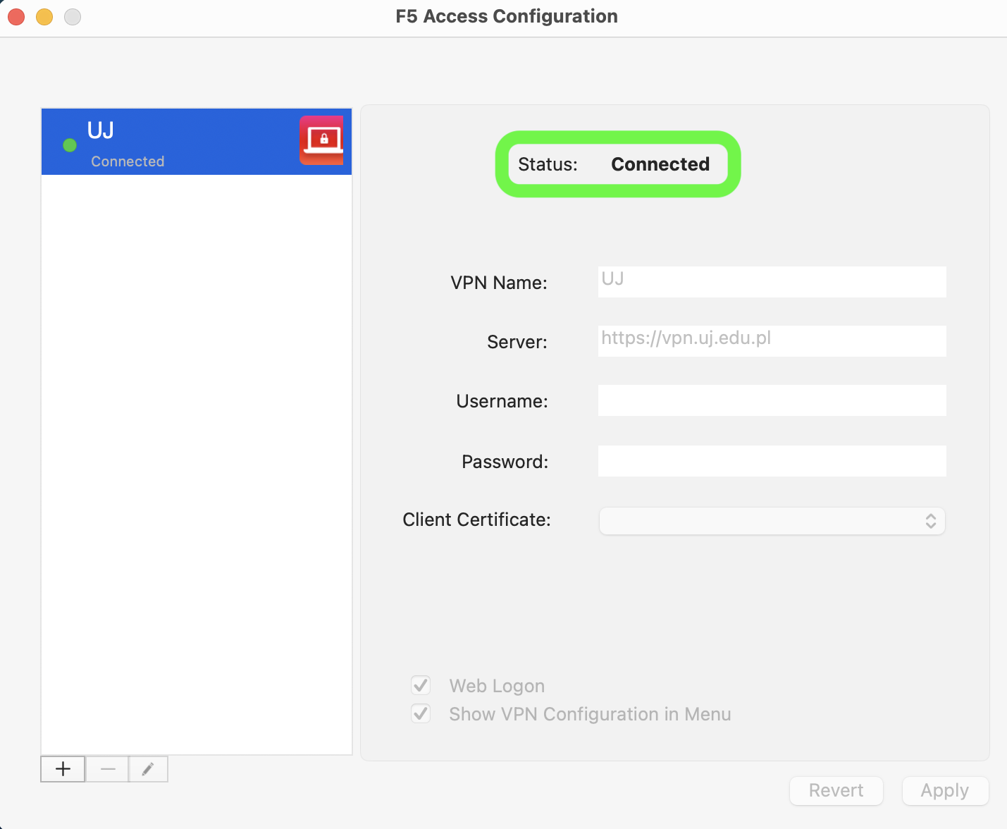Viewport: 1007px width, 829px height.
Task: Click the 'VPN Name:' label
Action: coord(499,283)
